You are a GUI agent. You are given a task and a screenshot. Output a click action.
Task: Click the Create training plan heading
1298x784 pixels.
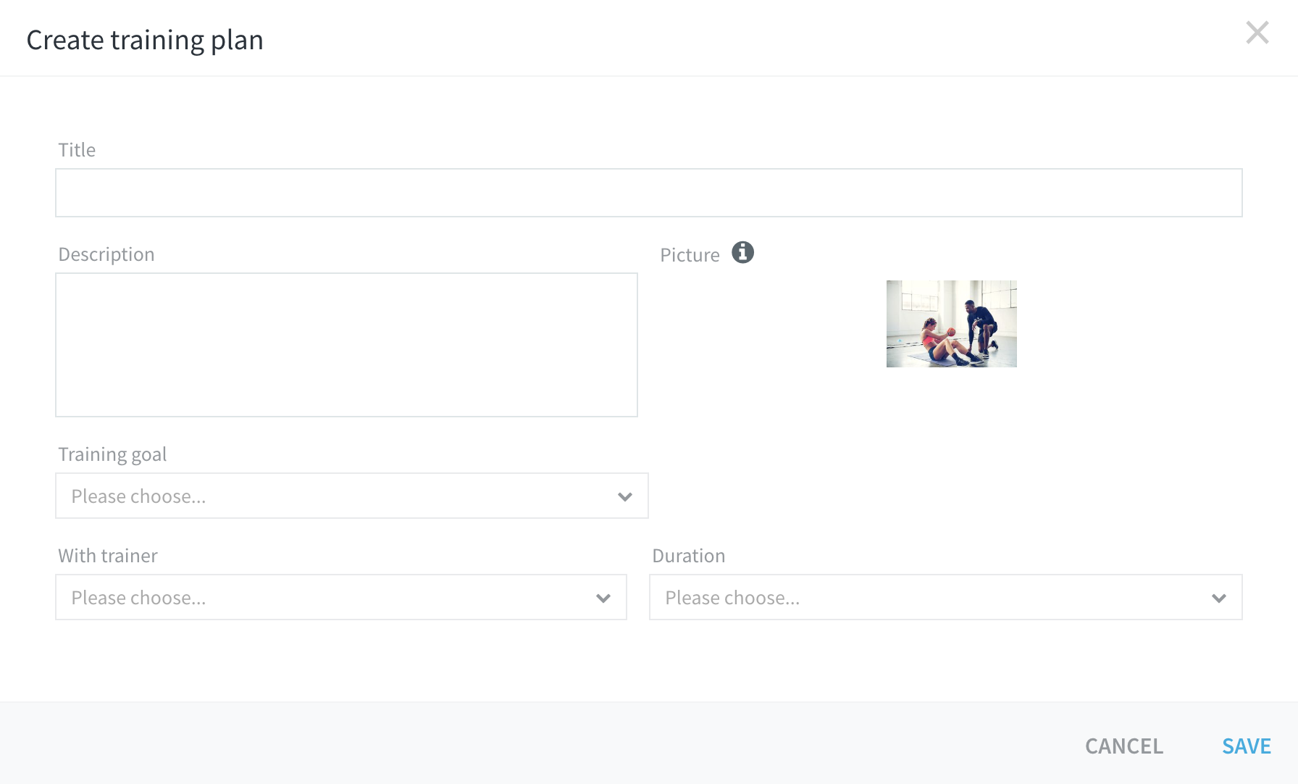pos(145,40)
